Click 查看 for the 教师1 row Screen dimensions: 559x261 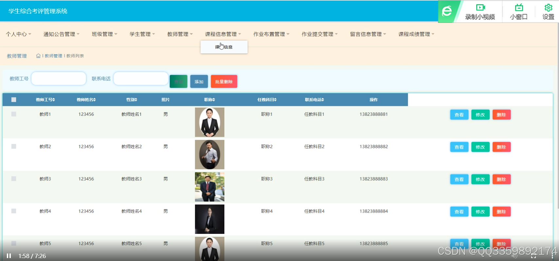pyautogui.click(x=459, y=115)
